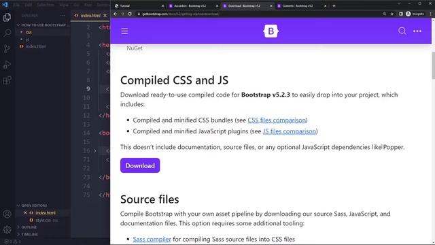The height and width of the screenshot is (245, 435).
Task: Open the Bootstrap header three-dots menu
Action: click(x=417, y=31)
